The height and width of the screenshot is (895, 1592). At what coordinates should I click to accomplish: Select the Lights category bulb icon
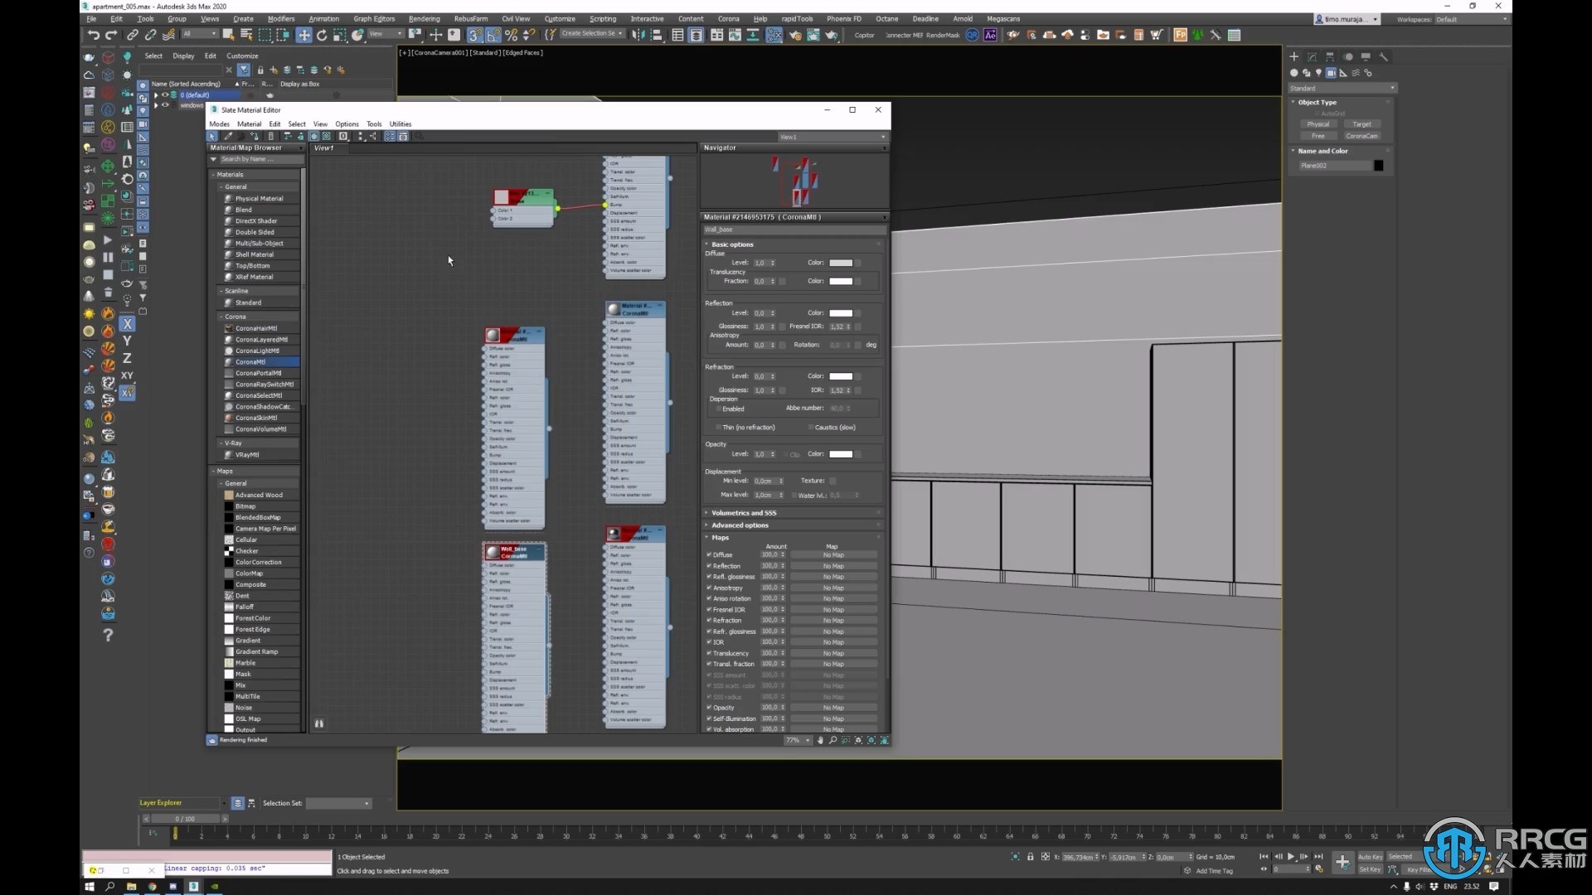[x=1318, y=73]
